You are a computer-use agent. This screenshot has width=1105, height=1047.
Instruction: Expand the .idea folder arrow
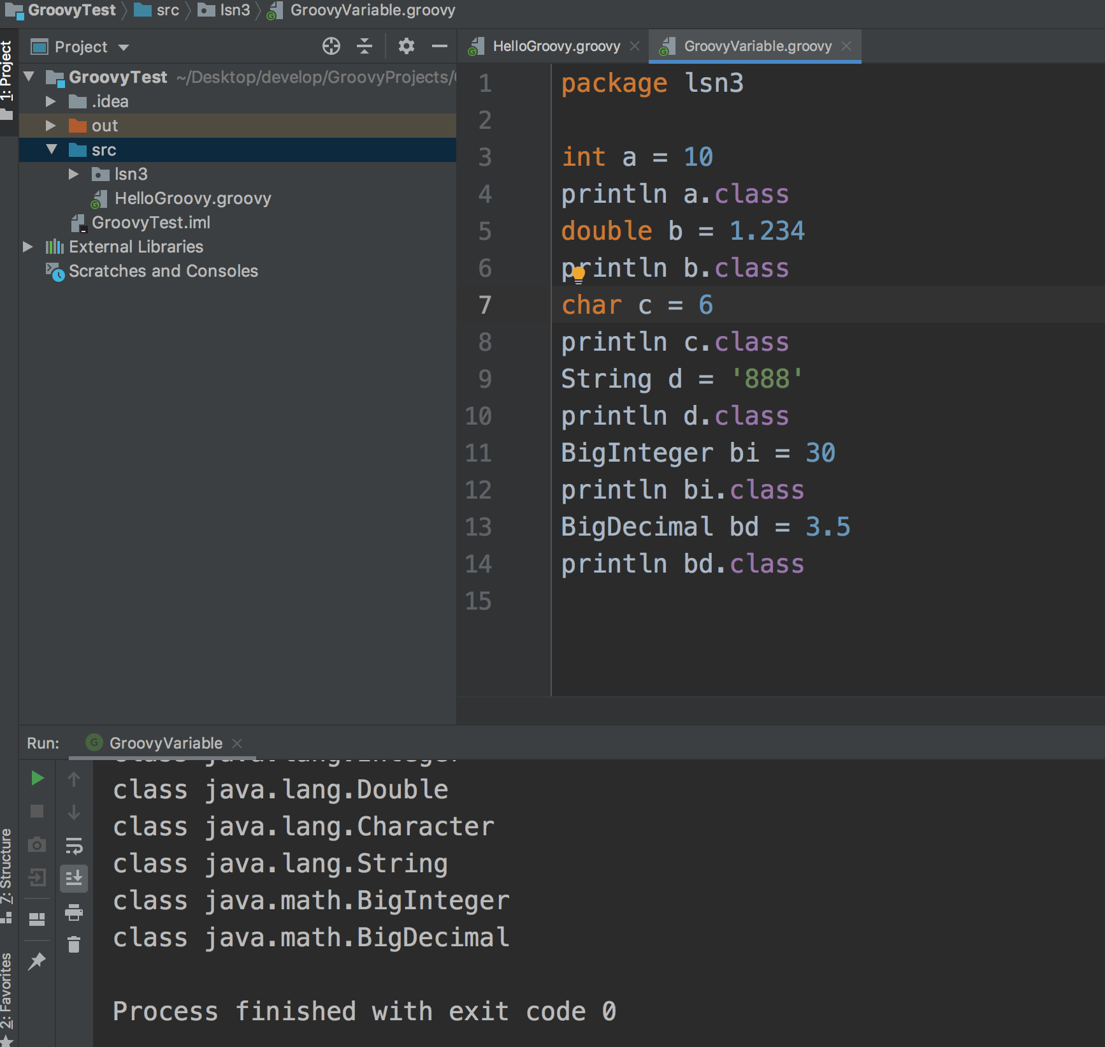pos(51,101)
